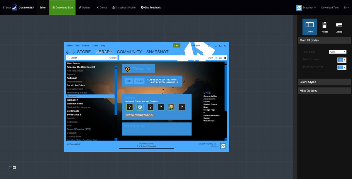Go to the COMMUNITY tab
352x179 pixels.
129,52
